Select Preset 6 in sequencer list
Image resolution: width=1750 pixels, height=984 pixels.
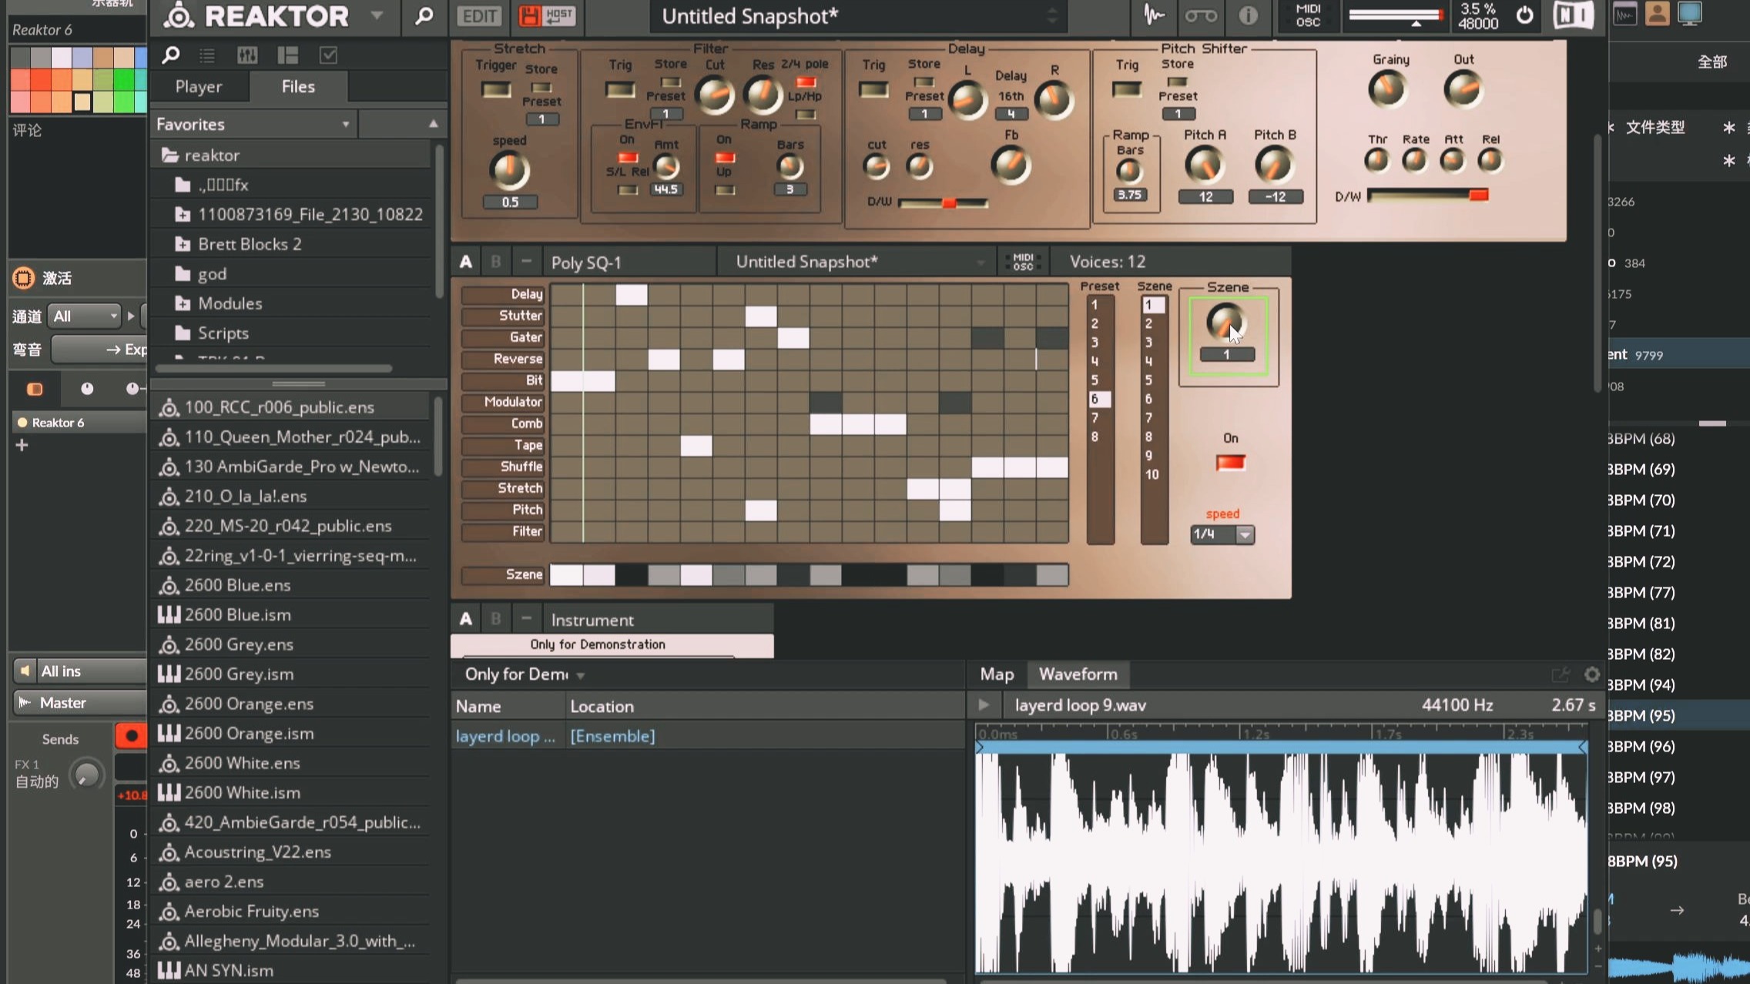click(1099, 399)
